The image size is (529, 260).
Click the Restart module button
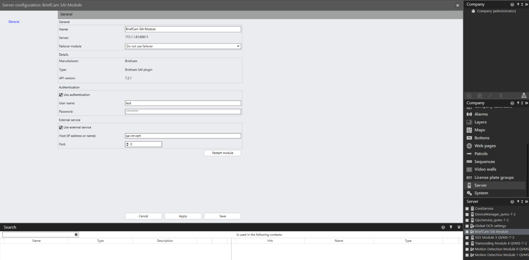[223, 153]
